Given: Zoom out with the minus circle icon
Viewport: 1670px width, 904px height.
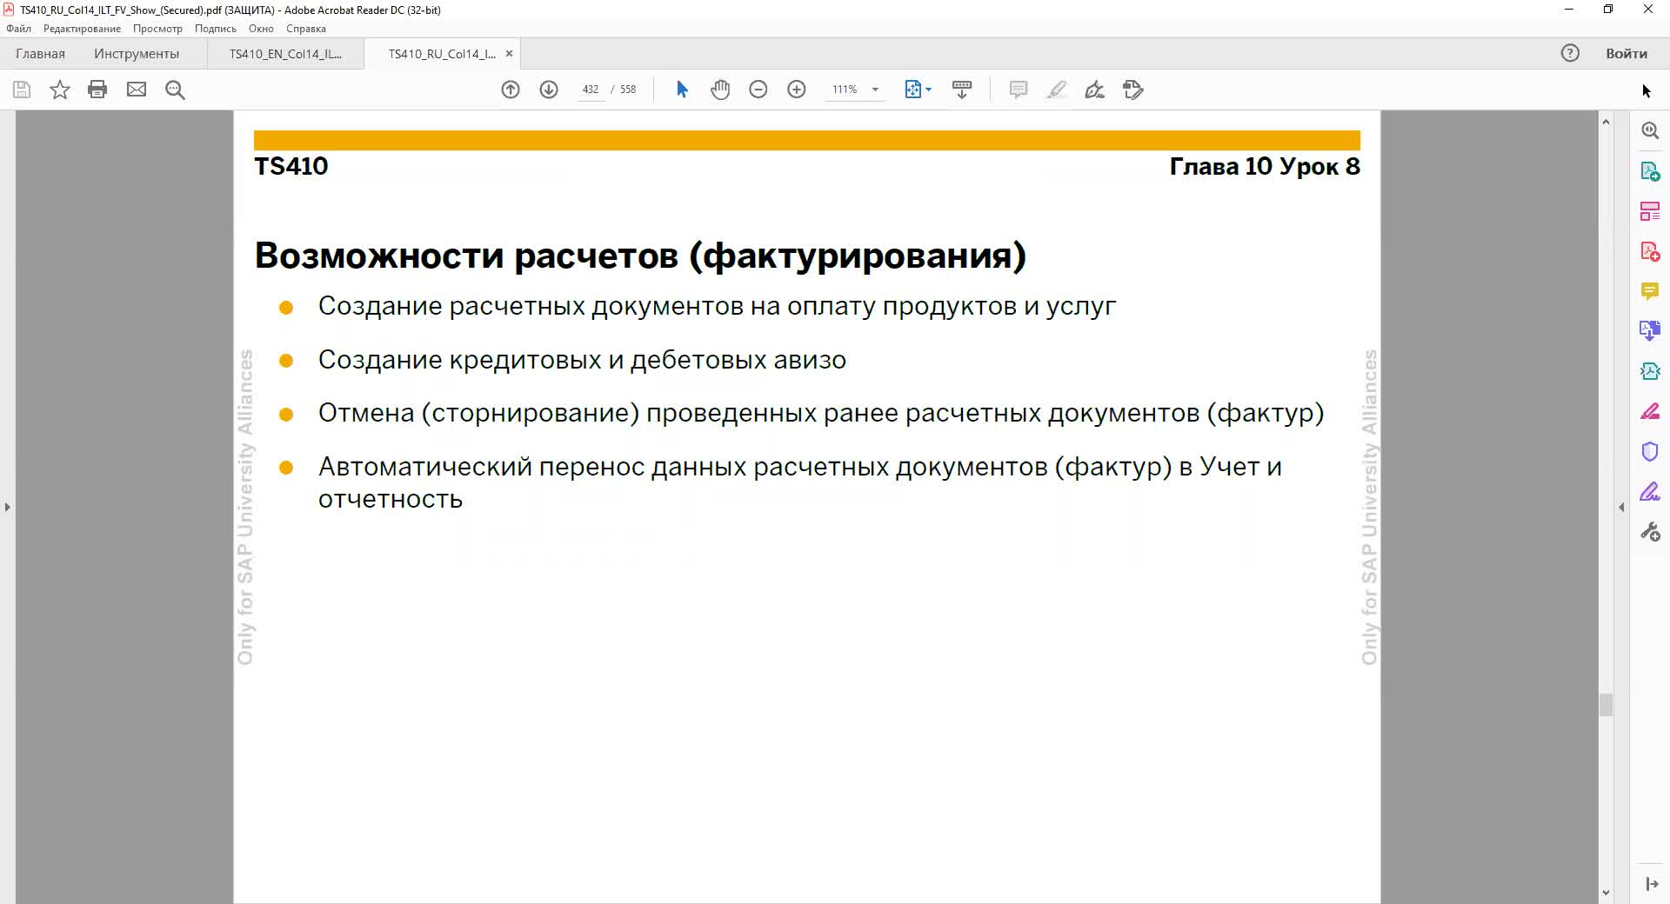Looking at the screenshot, I should pyautogui.click(x=758, y=90).
